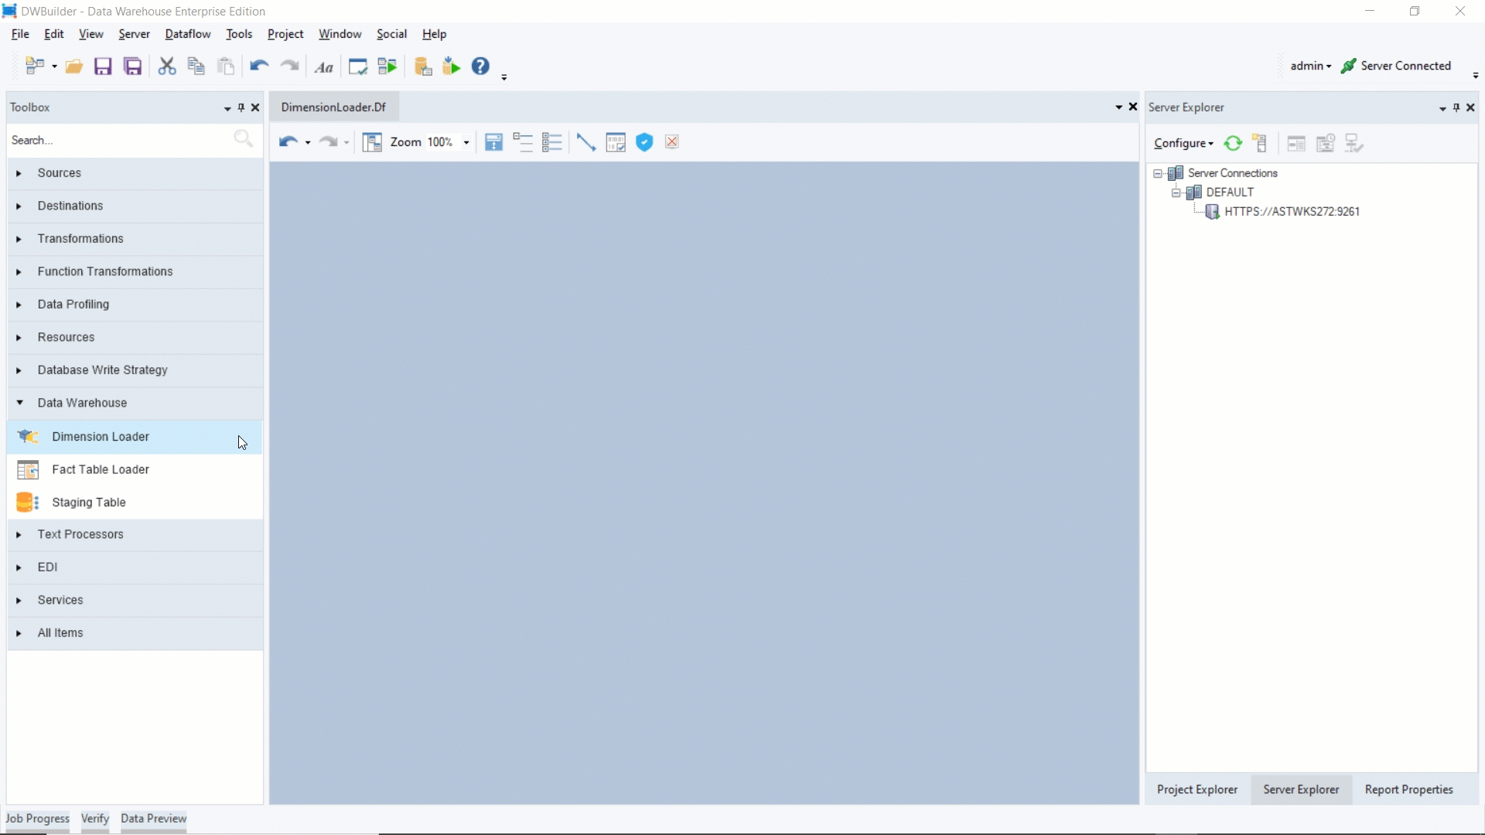Click the blue shield verify icon

click(x=644, y=142)
